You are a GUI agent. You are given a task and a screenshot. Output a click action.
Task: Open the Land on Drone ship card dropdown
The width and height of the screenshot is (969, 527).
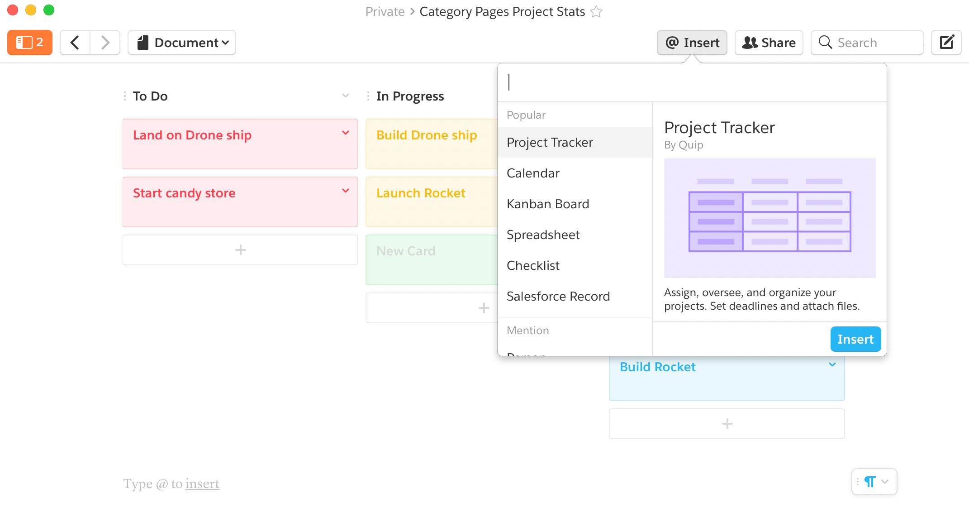pyautogui.click(x=346, y=133)
